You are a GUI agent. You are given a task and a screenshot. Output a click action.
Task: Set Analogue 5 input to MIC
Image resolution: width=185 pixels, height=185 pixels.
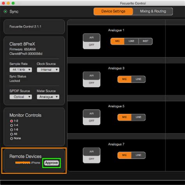click(125, 117)
